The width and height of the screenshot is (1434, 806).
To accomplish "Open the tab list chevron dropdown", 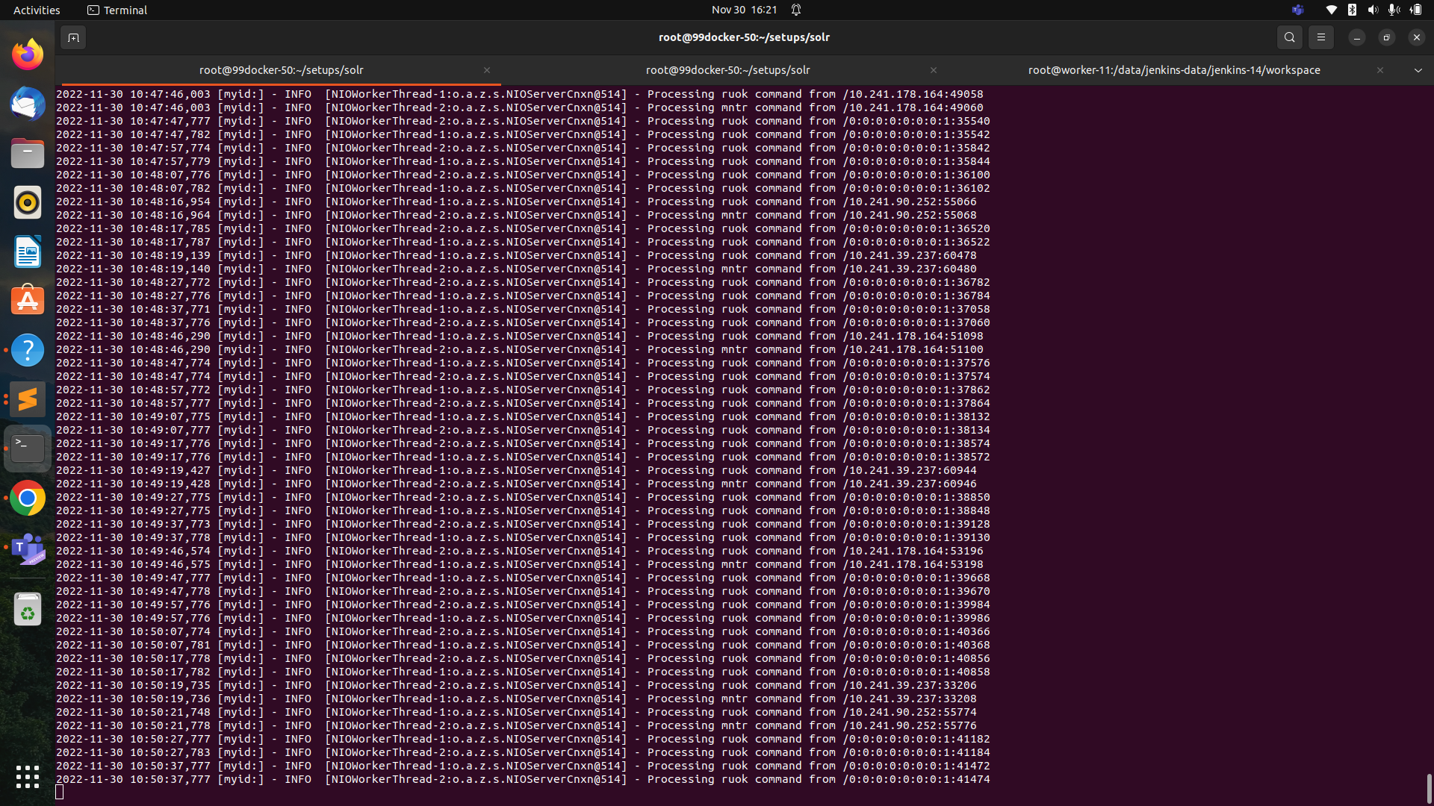I will 1418,69.
